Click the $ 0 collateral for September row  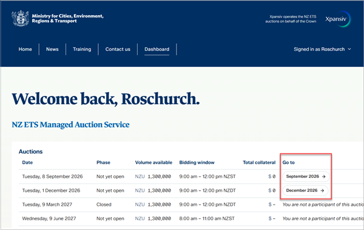[x=272, y=177]
